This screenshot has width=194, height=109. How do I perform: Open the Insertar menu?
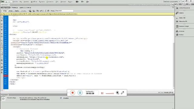[x=26, y=2]
